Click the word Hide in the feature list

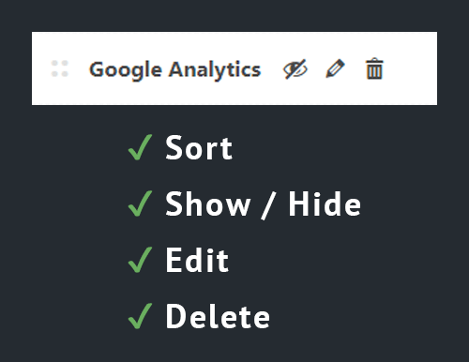(x=325, y=204)
